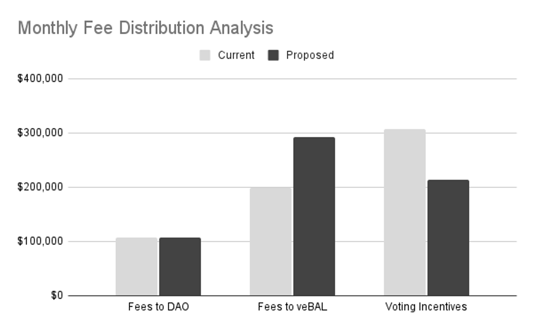Select the Proposed bar for Fees to veBAL

[x=314, y=216]
